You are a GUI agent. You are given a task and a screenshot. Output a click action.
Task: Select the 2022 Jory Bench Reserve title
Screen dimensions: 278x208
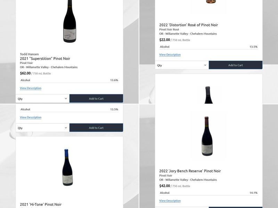190,171
